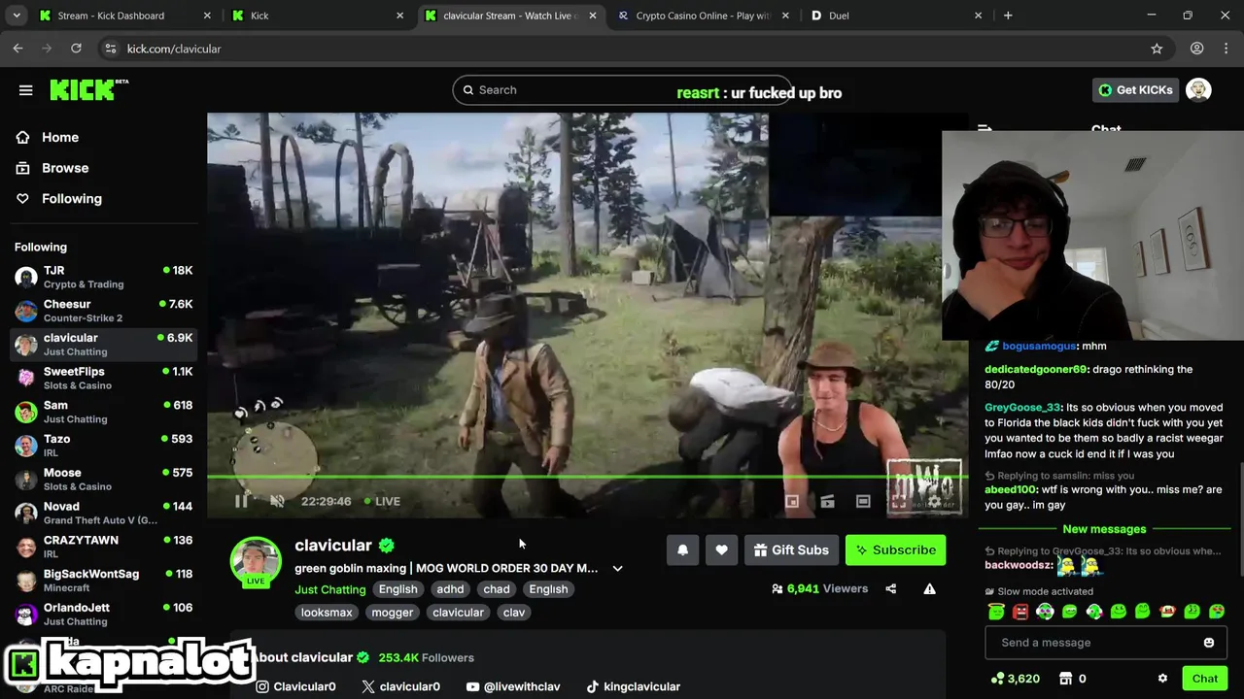1244x699 pixels.
Task: Open Just Chatting category link
Action: click(330, 589)
